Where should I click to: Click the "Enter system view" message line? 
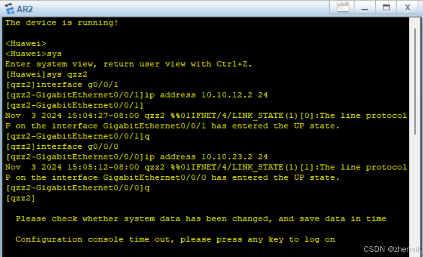pos(128,64)
